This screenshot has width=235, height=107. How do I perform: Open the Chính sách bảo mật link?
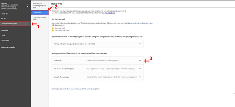point(59,89)
